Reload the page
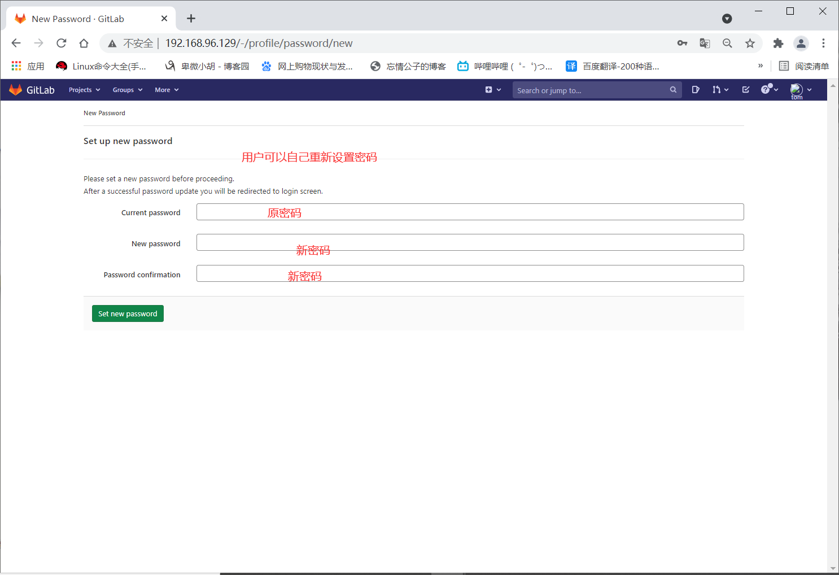 (x=61, y=43)
